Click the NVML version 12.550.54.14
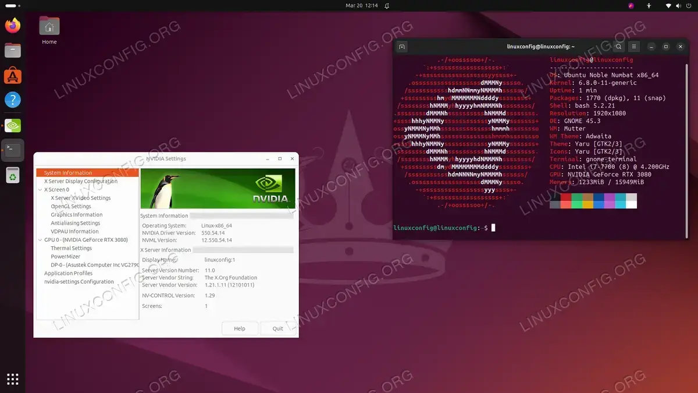Image resolution: width=698 pixels, height=393 pixels. (217, 240)
